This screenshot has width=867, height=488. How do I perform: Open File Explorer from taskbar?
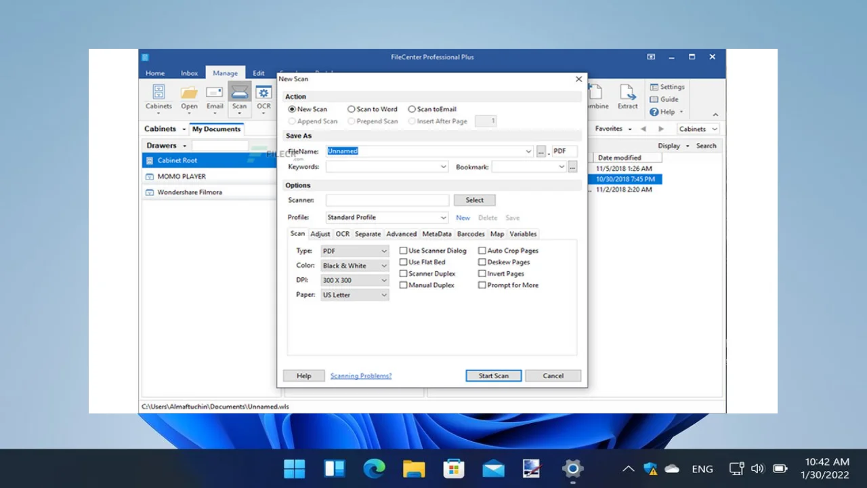(x=414, y=468)
